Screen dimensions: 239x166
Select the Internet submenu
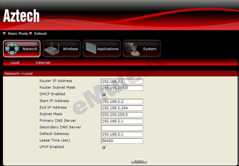pyautogui.click(x=43, y=63)
